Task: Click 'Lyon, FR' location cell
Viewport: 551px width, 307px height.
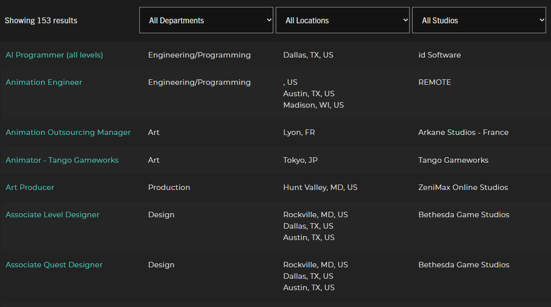Action: coord(299,132)
